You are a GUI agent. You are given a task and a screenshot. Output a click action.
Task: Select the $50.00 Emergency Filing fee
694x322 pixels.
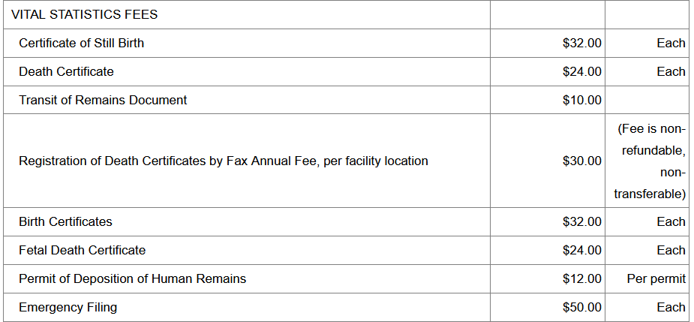coord(581,307)
